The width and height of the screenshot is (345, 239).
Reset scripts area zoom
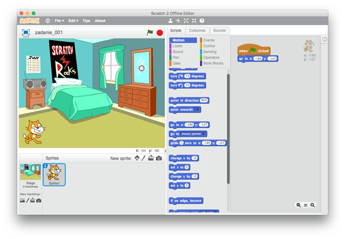(306, 205)
